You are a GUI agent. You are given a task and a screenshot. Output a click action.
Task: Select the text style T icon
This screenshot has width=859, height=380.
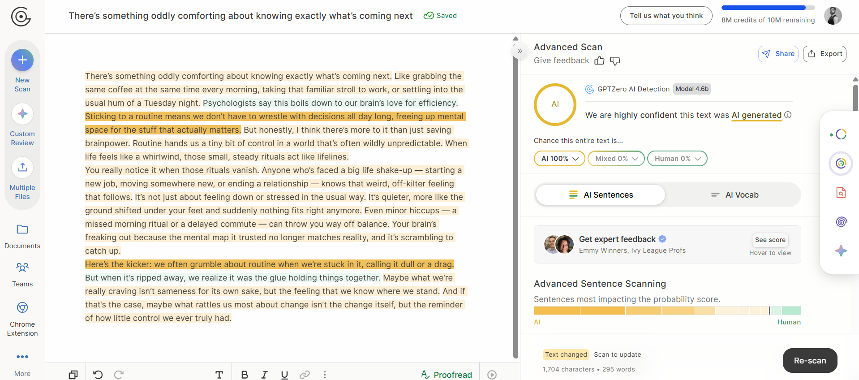[x=219, y=375]
